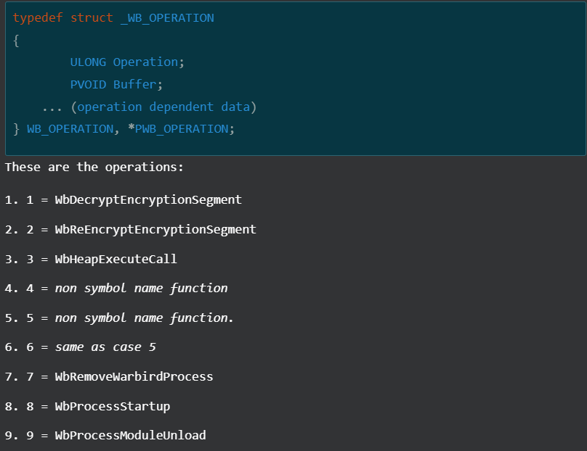
Task: Click item 5 non symbol name function
Action: pyautogui.click(x=144, y=318)
